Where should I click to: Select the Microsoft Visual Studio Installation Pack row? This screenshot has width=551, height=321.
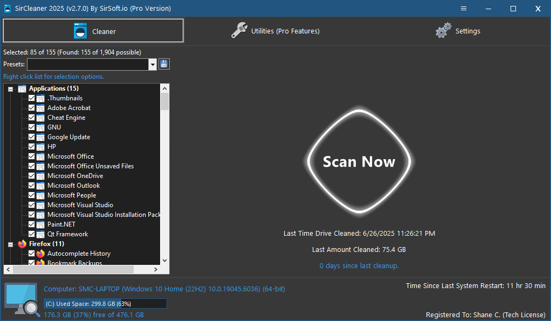[x=104, y=215]
